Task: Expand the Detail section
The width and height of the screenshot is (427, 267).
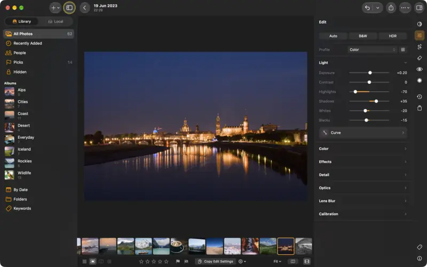Action: [363, 175]
